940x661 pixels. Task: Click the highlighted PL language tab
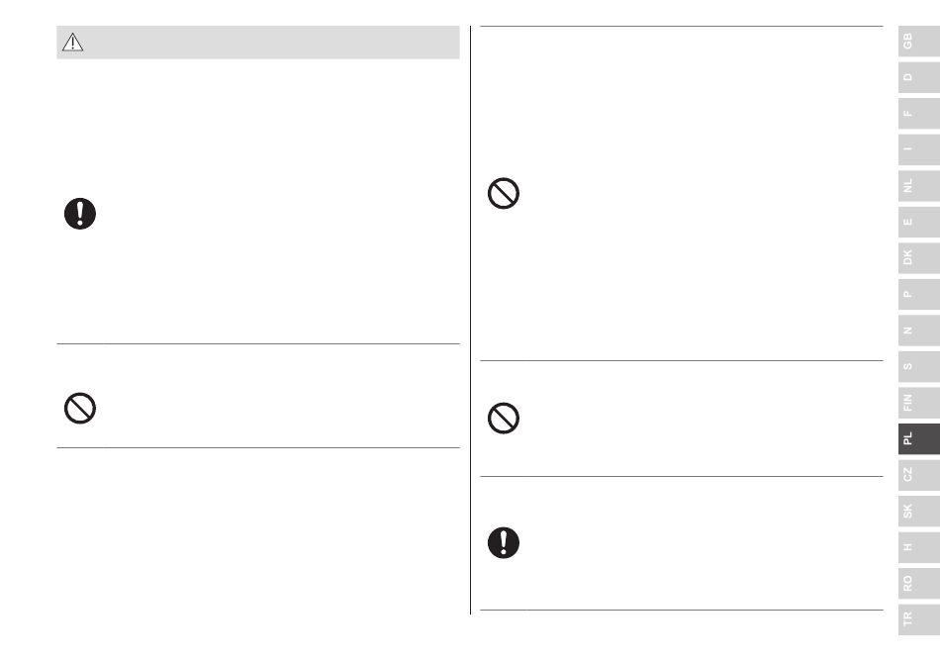[919, 438]
